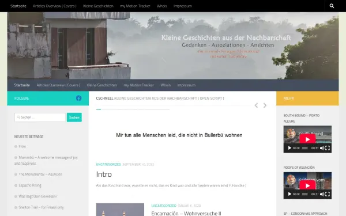Click Uncategorized category above Intro

click(x=108, y=164)
